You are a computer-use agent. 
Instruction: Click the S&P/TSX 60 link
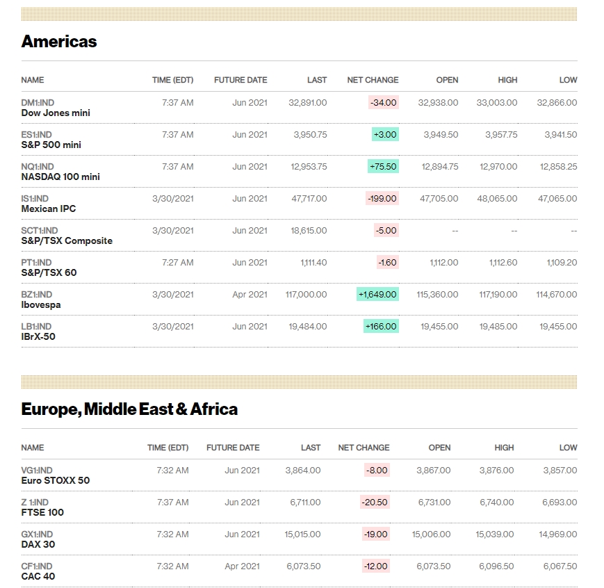pos(49,272)
